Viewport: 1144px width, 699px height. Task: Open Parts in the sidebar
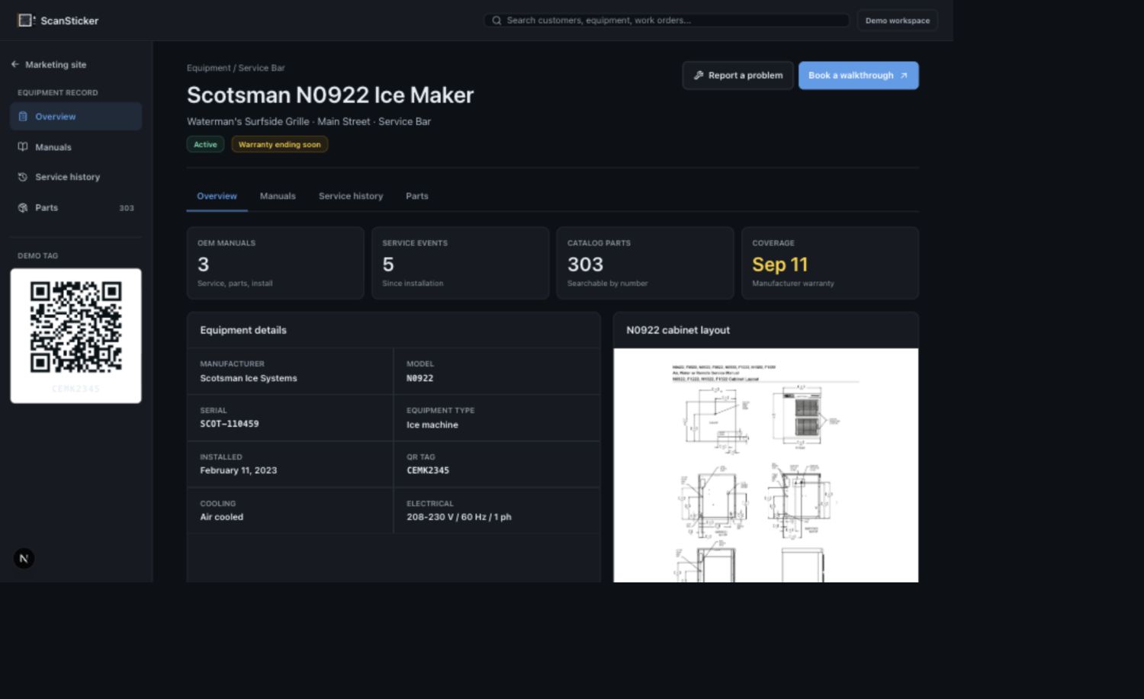click(76, 207)
